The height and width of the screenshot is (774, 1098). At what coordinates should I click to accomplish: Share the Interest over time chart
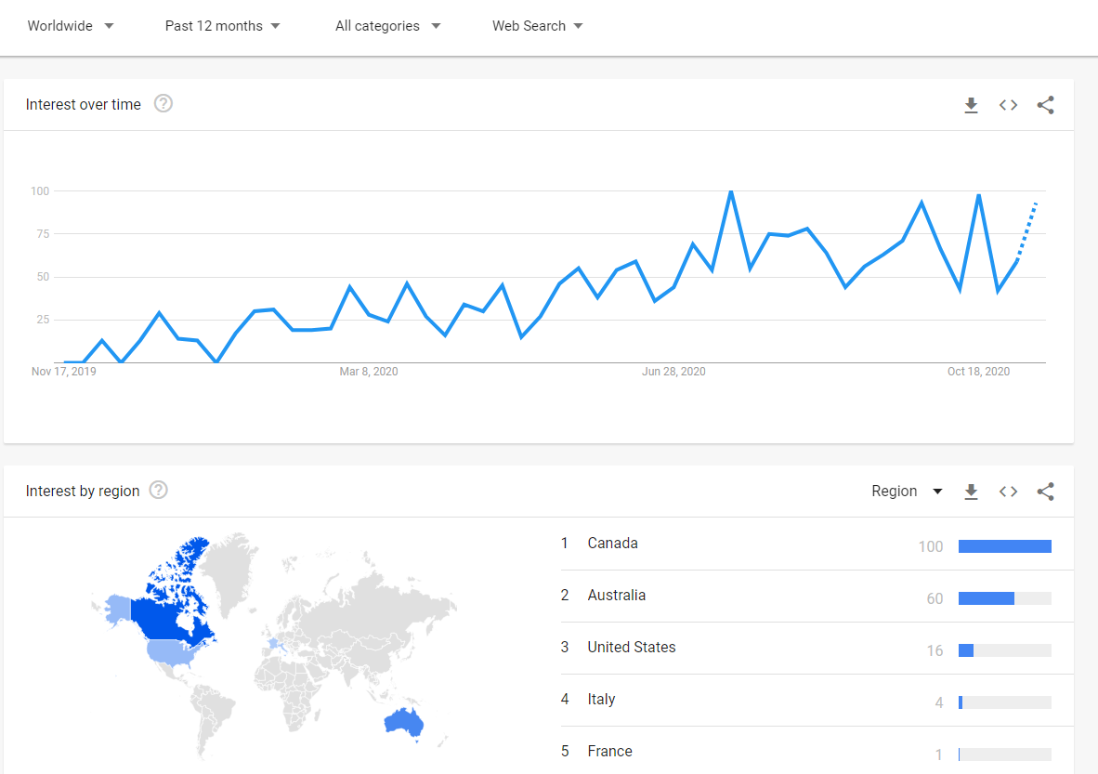tap(1045, 105)
